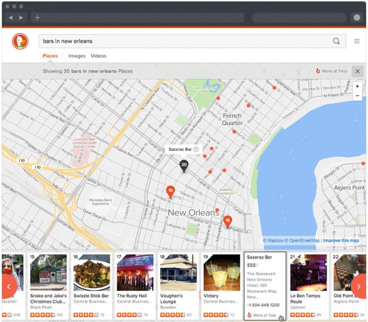Open More at Yelp in Sazerac card
Screen dimensions: 368x322
click(x=262, y=315)
